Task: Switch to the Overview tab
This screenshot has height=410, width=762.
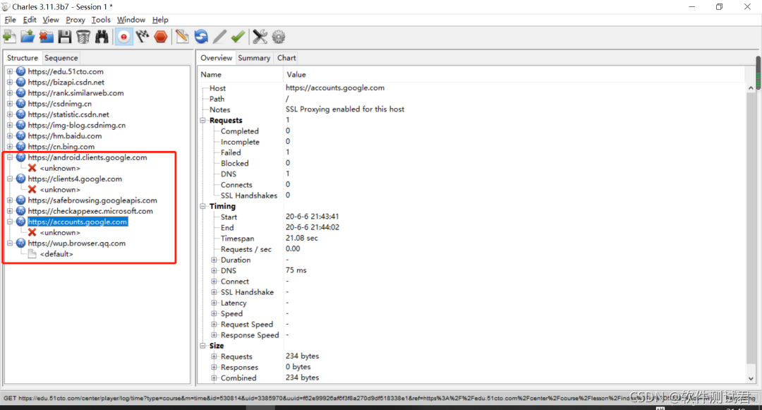Action: point(217,58)
